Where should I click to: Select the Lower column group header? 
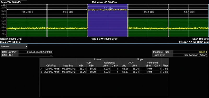(97, 60)
